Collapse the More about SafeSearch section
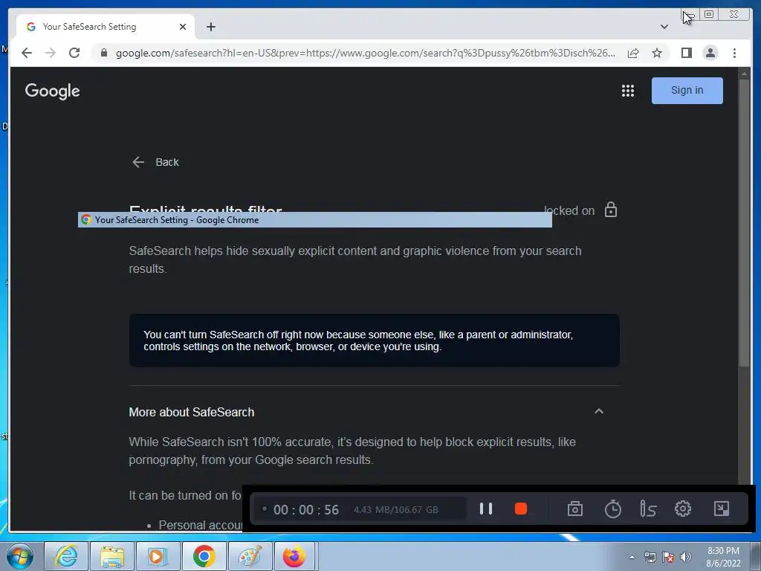This screenshot has width=761, height=571. pos(599,411)
